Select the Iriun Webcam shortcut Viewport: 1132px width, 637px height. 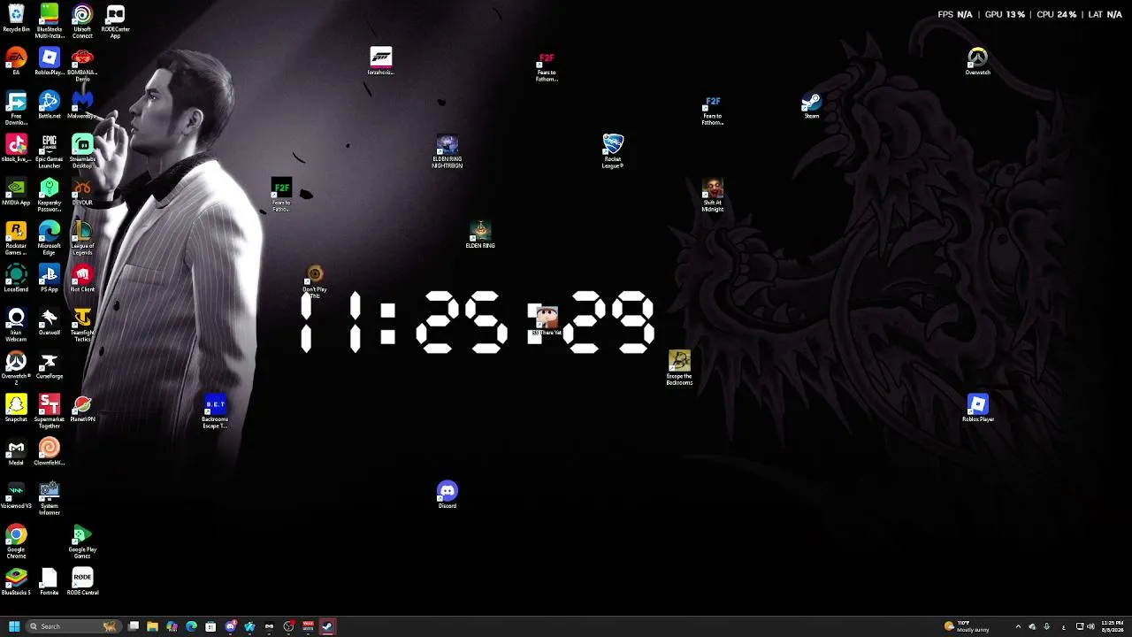coord(16,325)
